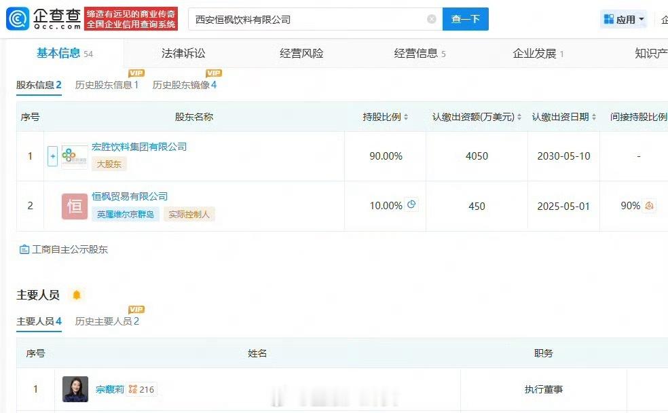Click 执行董事 position cell
The width and height of the screenshot is (668, 413).
[x=544, y=389]
